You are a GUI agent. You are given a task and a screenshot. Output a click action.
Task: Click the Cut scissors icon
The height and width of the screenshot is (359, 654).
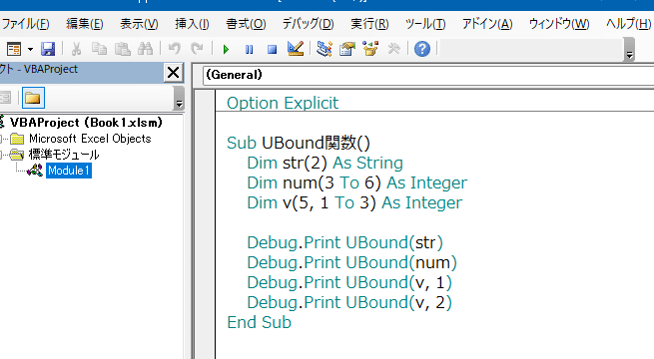click(76, 49)
